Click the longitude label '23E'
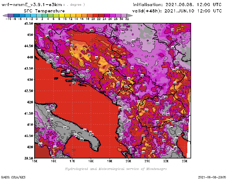 tap(185, 161)
